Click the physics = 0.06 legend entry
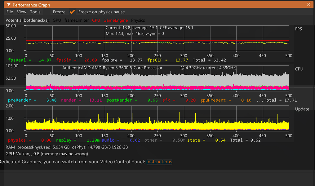The width and height of the screenshot is (315, 186). click(x=30, y=140)
